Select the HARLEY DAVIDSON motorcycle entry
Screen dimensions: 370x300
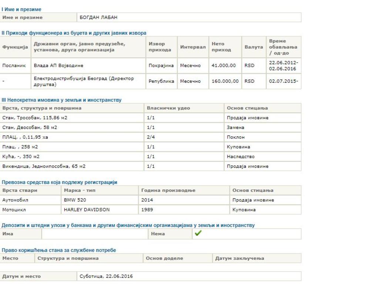click(87, 210)
